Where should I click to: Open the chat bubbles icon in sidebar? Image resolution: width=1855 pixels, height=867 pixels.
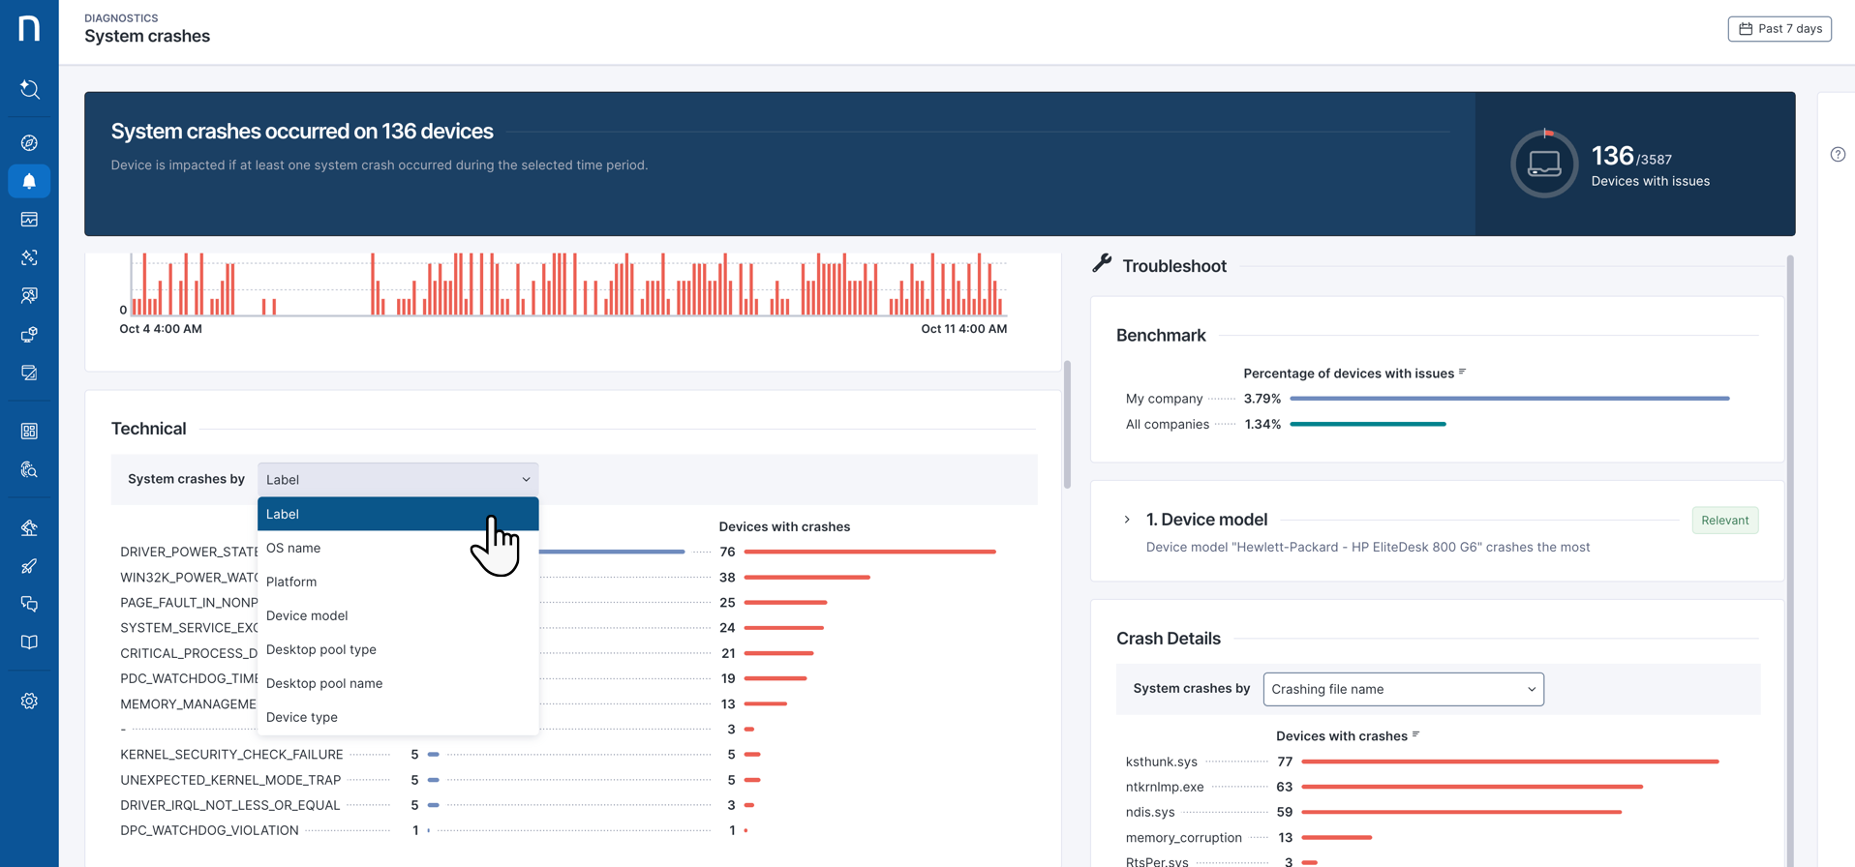(29, 604)
